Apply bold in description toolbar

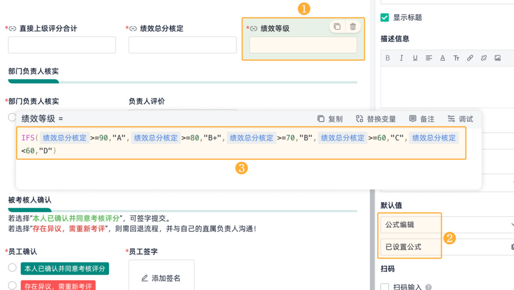click(x=388, y=58)
